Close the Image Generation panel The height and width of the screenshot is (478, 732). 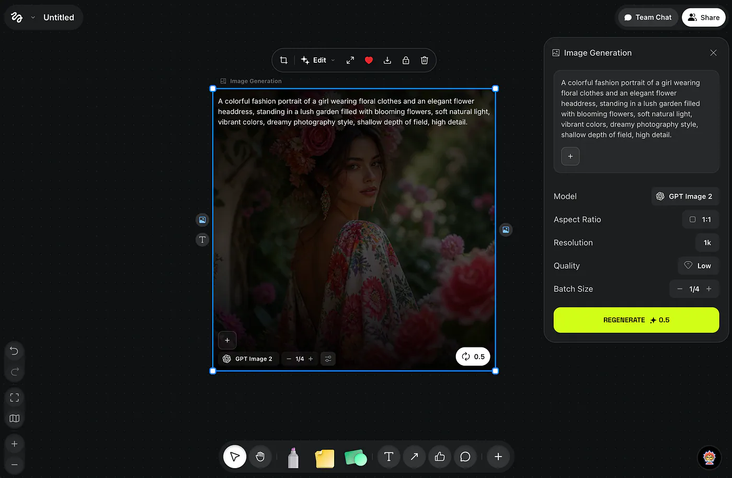pyautogui.click(x=713, y=53)
